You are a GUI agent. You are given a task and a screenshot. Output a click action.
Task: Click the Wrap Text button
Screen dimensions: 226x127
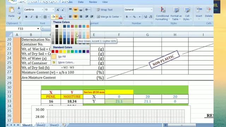pos(105,10)
